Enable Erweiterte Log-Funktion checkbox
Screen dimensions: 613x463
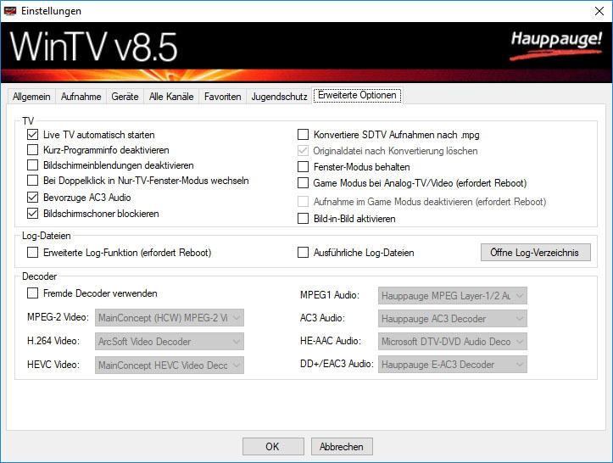[x=32, y=253]
